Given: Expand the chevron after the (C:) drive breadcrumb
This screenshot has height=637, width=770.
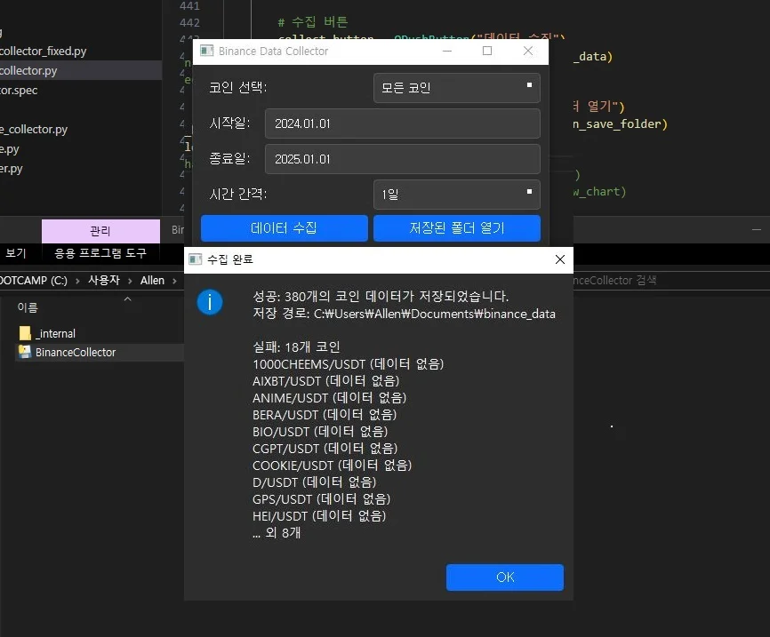Looking at the screenshot, I should (77, 281).
